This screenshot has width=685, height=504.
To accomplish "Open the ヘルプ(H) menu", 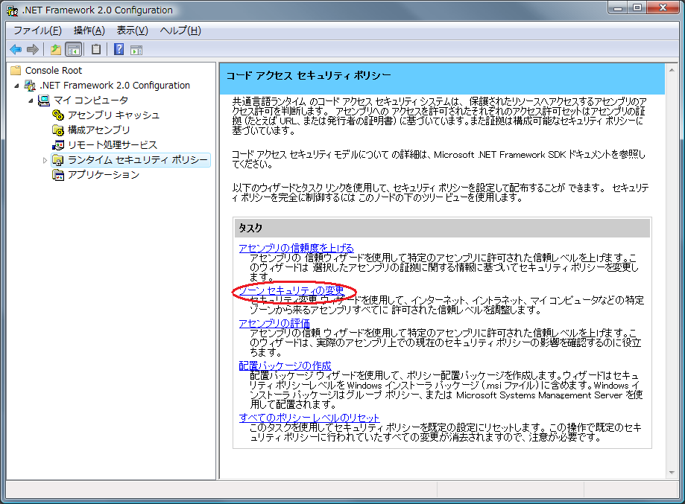I will point(180,31).
